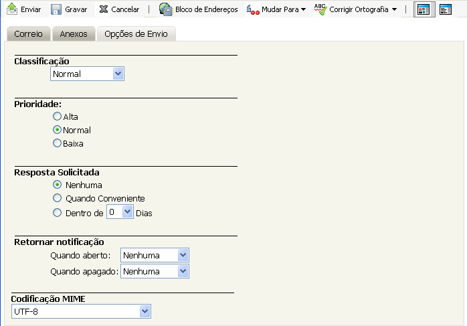Screen dimensions: 467x326
Task: Select the second compose layout view icon
Action: [x=446, y=9]
